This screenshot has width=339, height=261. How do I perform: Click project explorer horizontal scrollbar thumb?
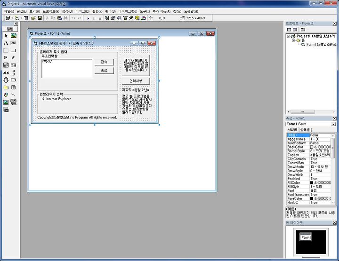click(302, 112)
